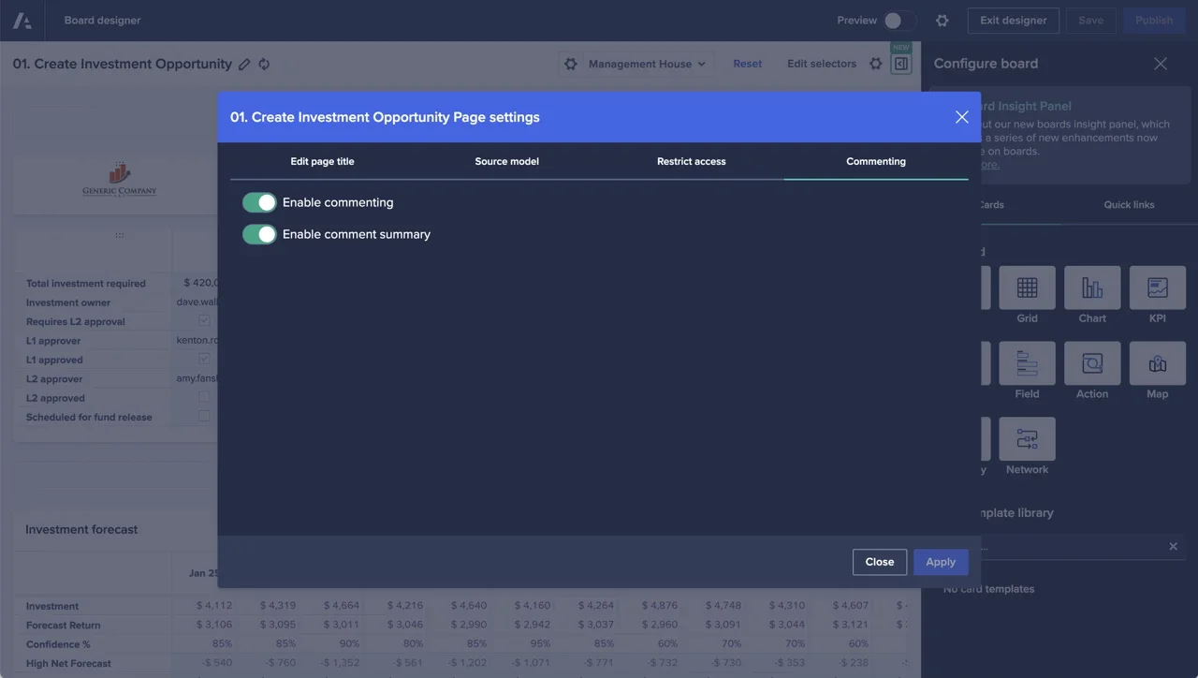Add a Map card from Configure board
The height and width of the screenshot is (678, 1198).
(1158, 363)
